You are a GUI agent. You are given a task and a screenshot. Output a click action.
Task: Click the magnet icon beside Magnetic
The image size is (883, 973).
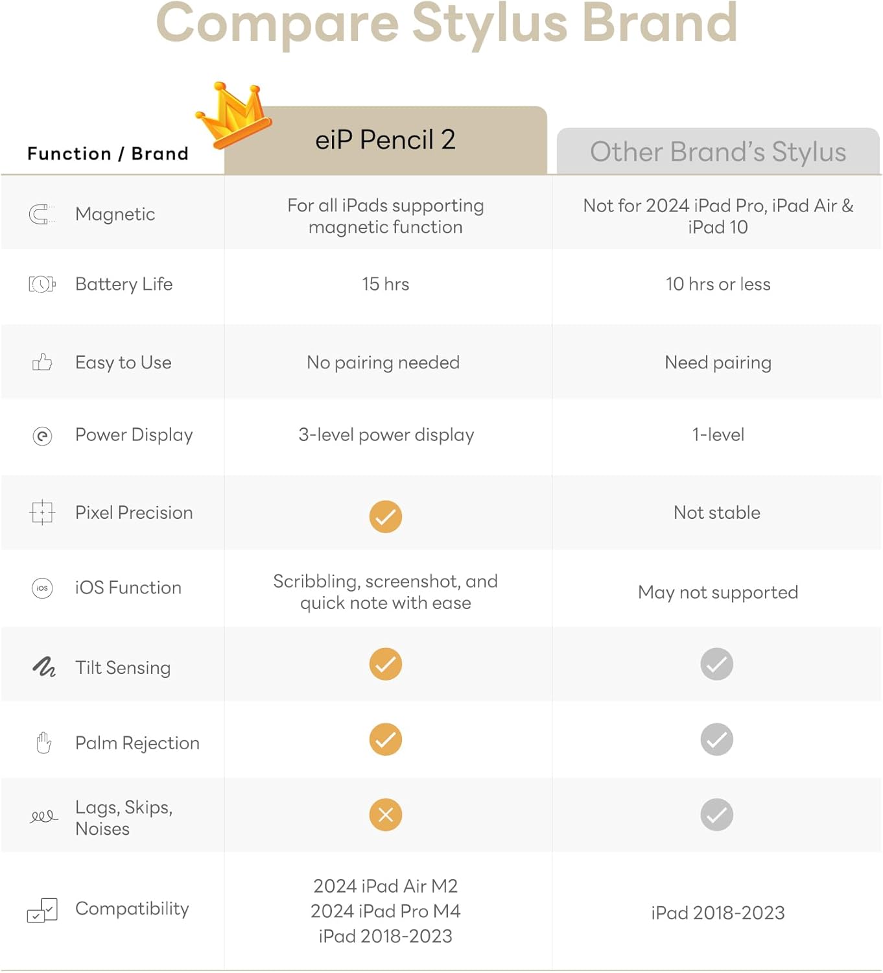pyautogui.click(x=41, y=214)
